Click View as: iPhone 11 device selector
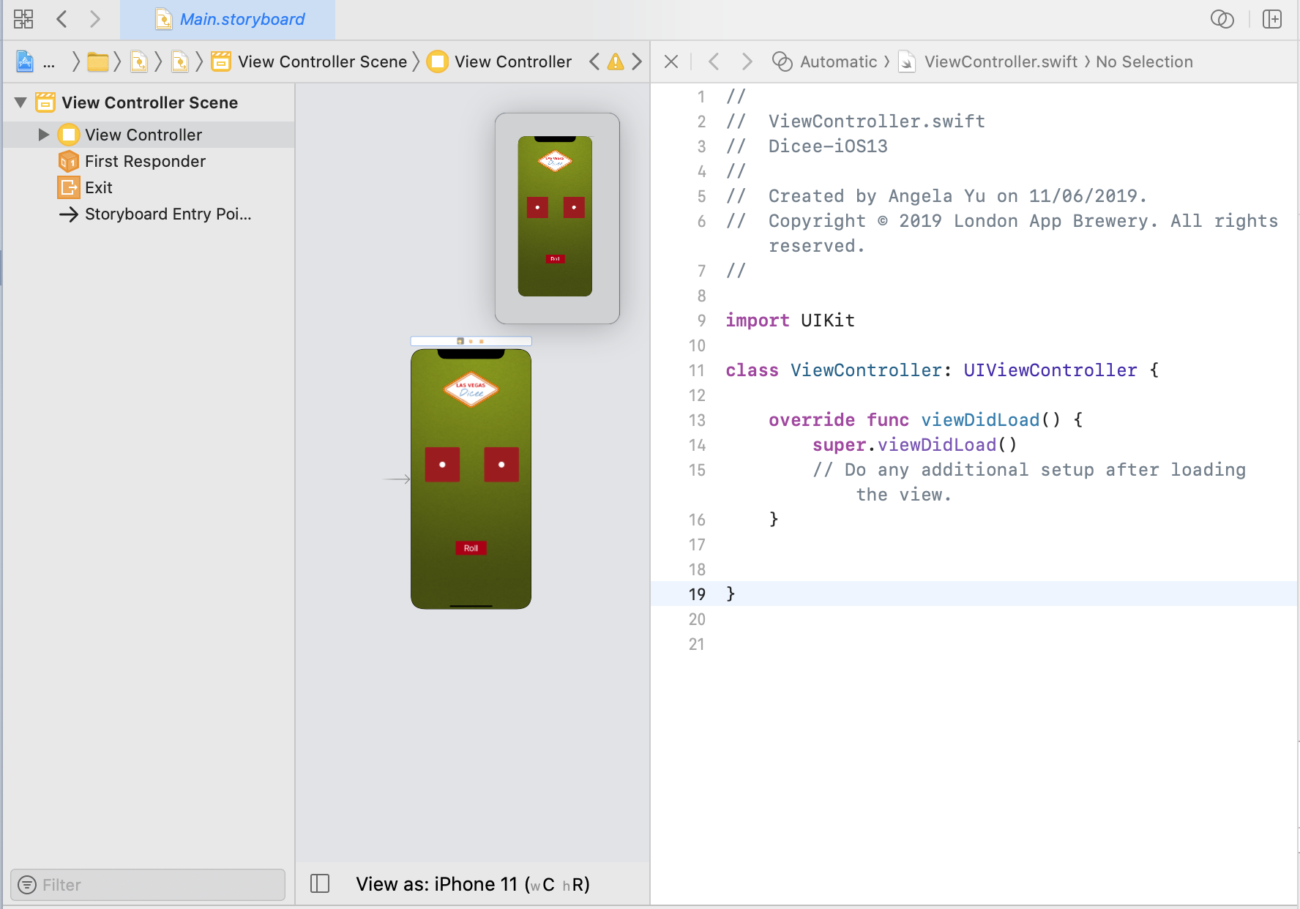This screenshot has width=1300, height=909. (x=473, y=884)
